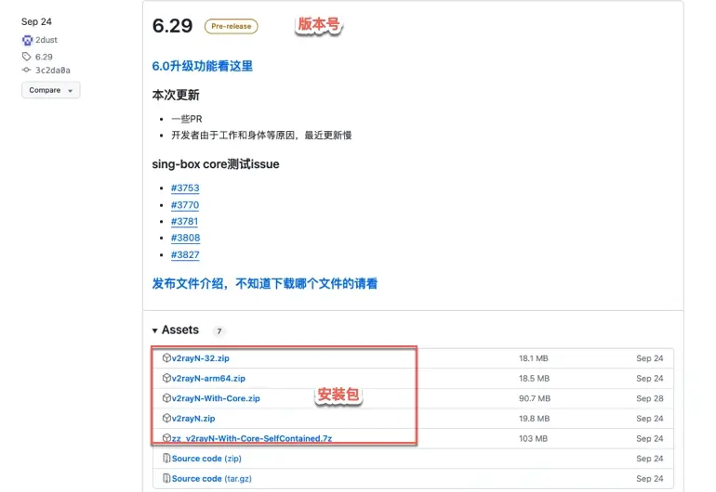Click the 本次更新 heading

tap(176, 95)
